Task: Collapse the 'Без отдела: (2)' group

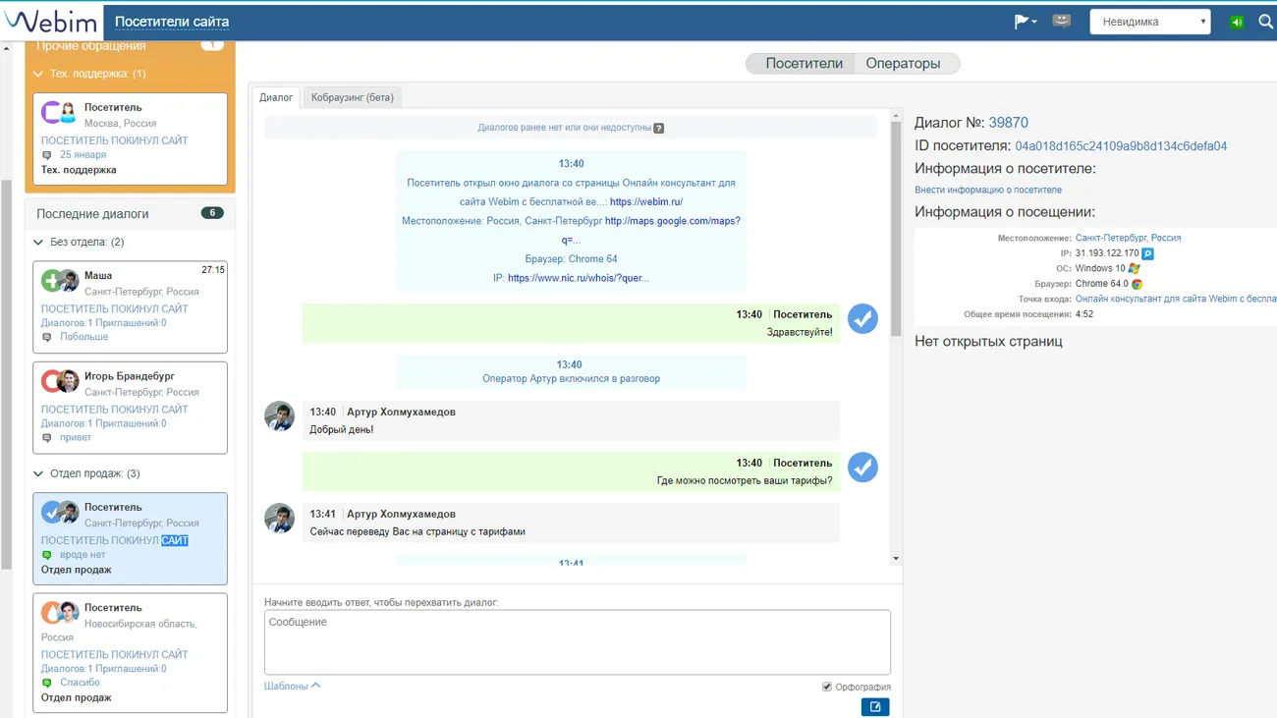Action: point(38,243)
